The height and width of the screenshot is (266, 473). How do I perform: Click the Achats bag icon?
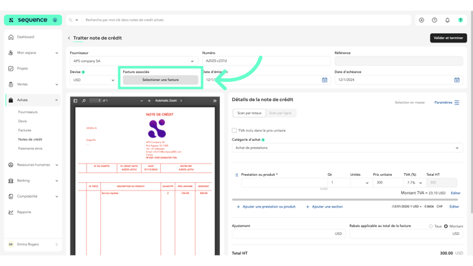[11, 100]
